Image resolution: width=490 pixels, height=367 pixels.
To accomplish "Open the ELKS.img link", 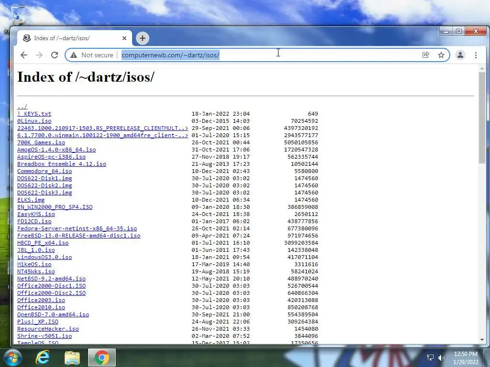I will (x=31, y=200).
